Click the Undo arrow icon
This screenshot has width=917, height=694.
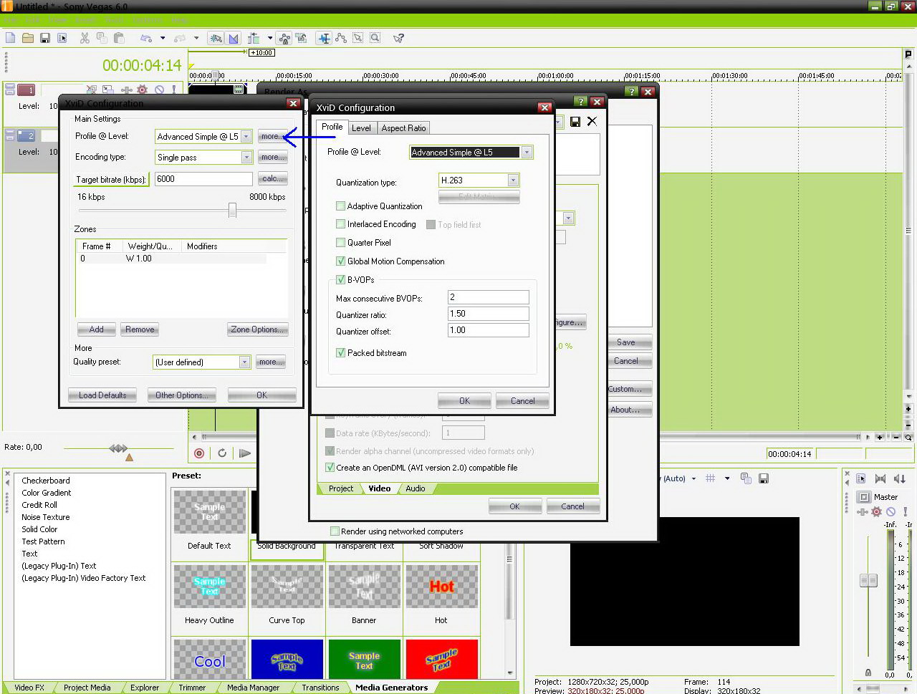click(x=146, y=38)
